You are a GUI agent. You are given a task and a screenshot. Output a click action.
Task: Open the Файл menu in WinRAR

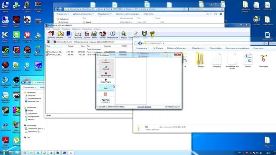pos(48,29)
